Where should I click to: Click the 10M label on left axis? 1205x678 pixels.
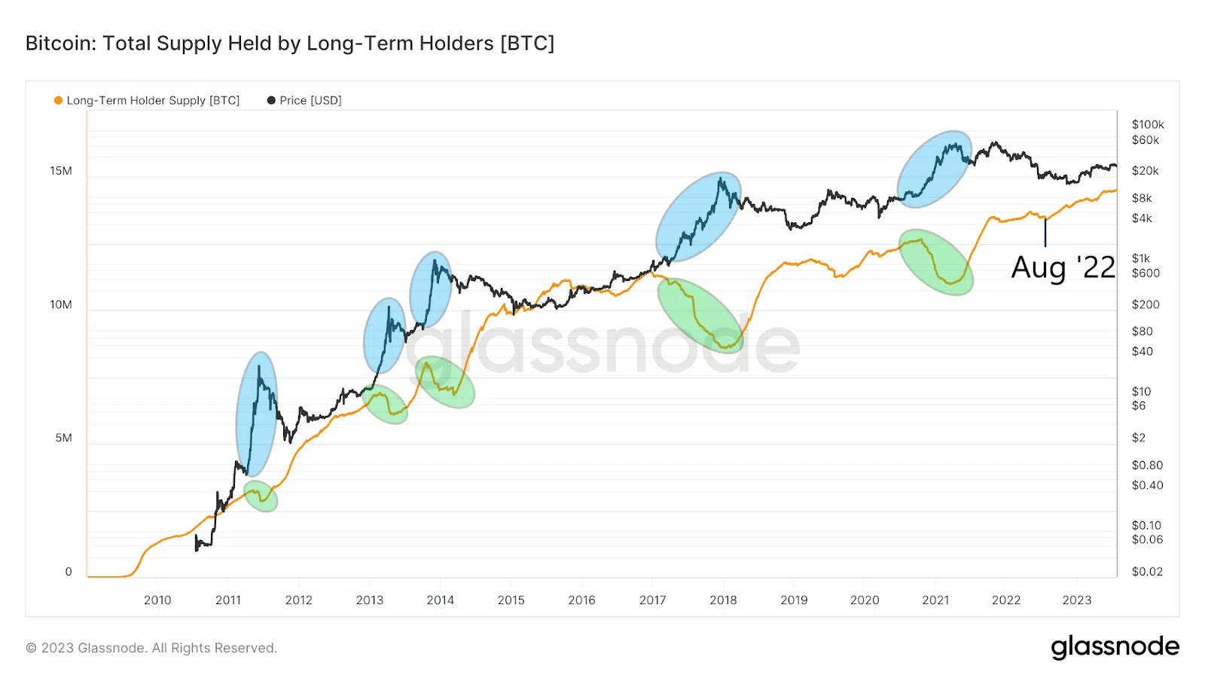tap(61, 305)
